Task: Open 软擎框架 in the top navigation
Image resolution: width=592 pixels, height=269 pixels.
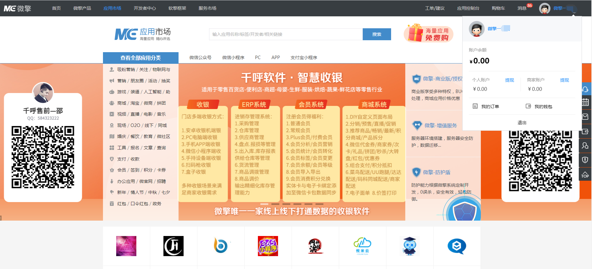Action: point(177,8)
